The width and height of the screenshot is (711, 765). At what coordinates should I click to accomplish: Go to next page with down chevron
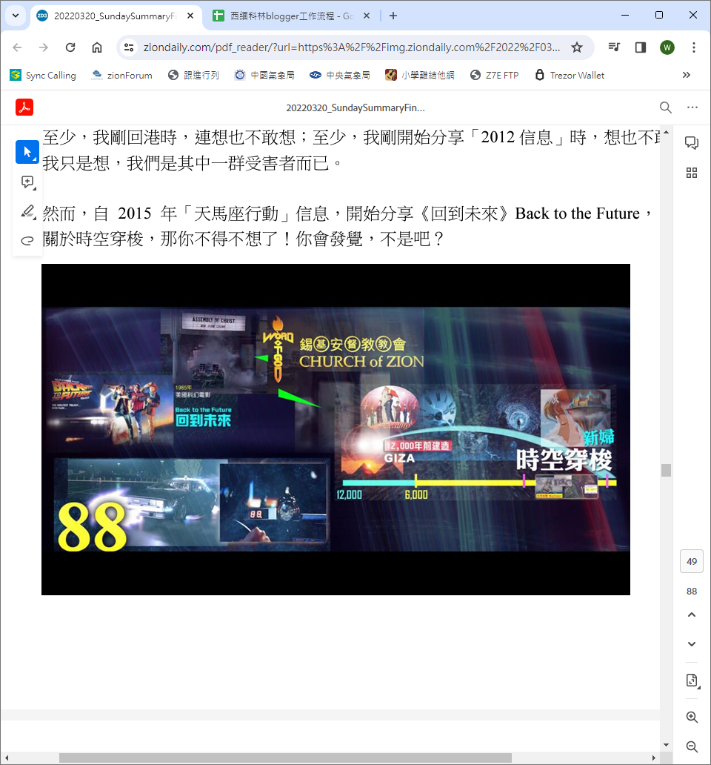[692, 644]
